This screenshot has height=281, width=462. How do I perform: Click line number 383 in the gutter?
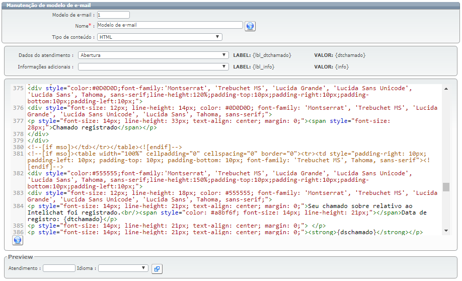(18, 193)
